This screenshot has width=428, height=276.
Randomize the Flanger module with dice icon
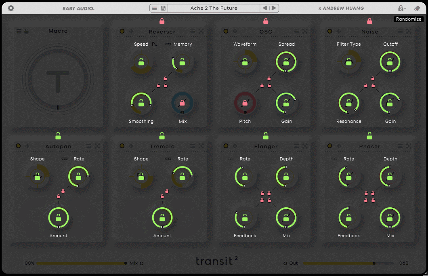tap(305, 146)
